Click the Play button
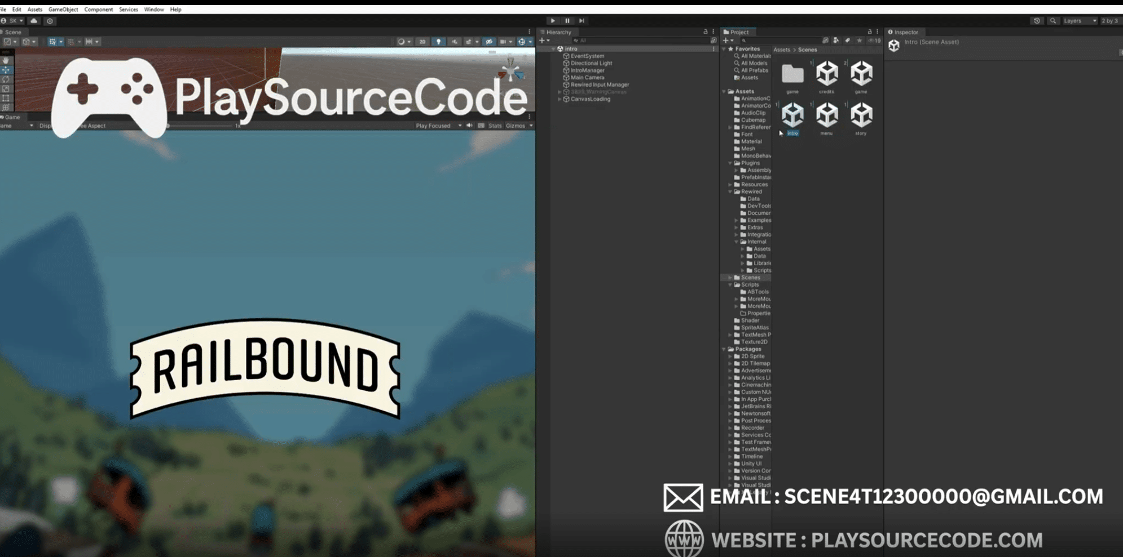Image resolution: width=1123 pixels, height=557 pixels. [553, 21]
